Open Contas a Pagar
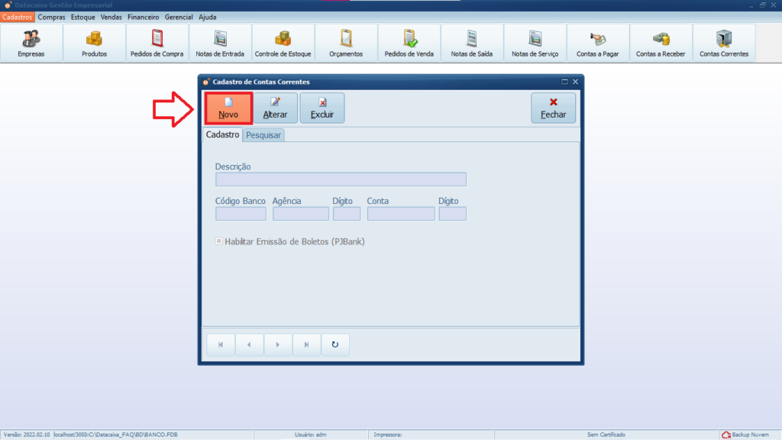 pos(597,44)
